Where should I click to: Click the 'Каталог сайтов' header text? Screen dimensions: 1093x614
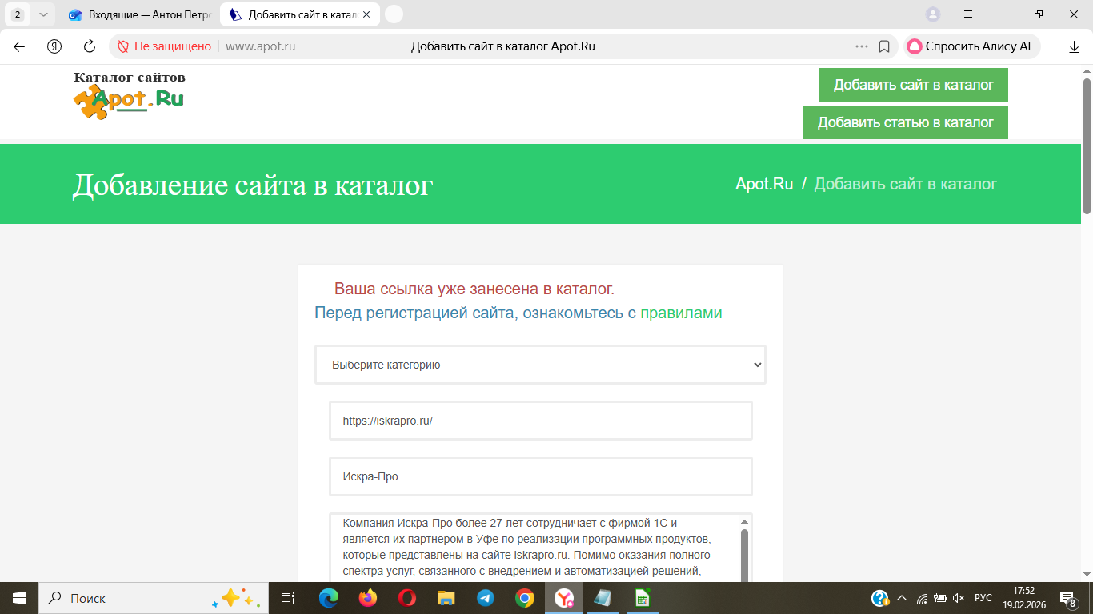point(130,78)
